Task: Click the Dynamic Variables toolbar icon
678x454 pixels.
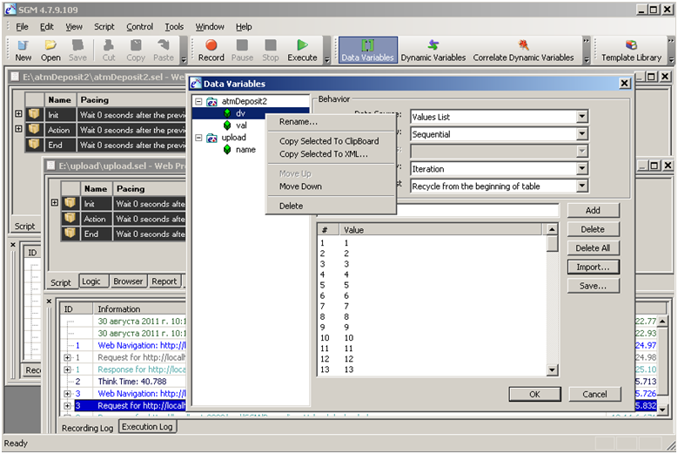Action: click(x=433, y=50)
